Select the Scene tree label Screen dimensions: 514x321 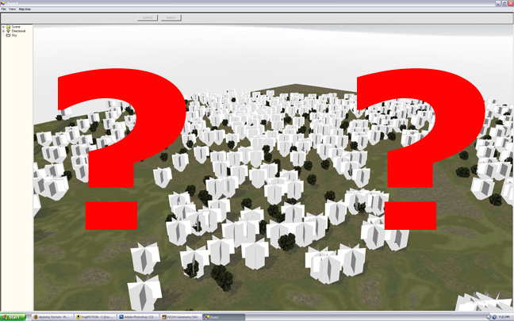pos(16,27)
